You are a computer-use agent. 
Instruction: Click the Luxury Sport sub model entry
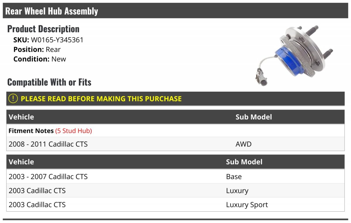click(x=247, y=205)
